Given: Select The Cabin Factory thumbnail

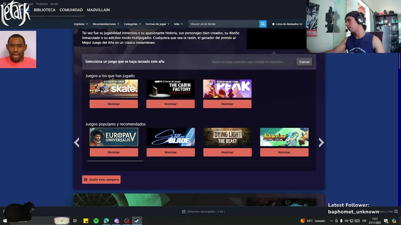Looking at the screenshot, I should point(170,89).
